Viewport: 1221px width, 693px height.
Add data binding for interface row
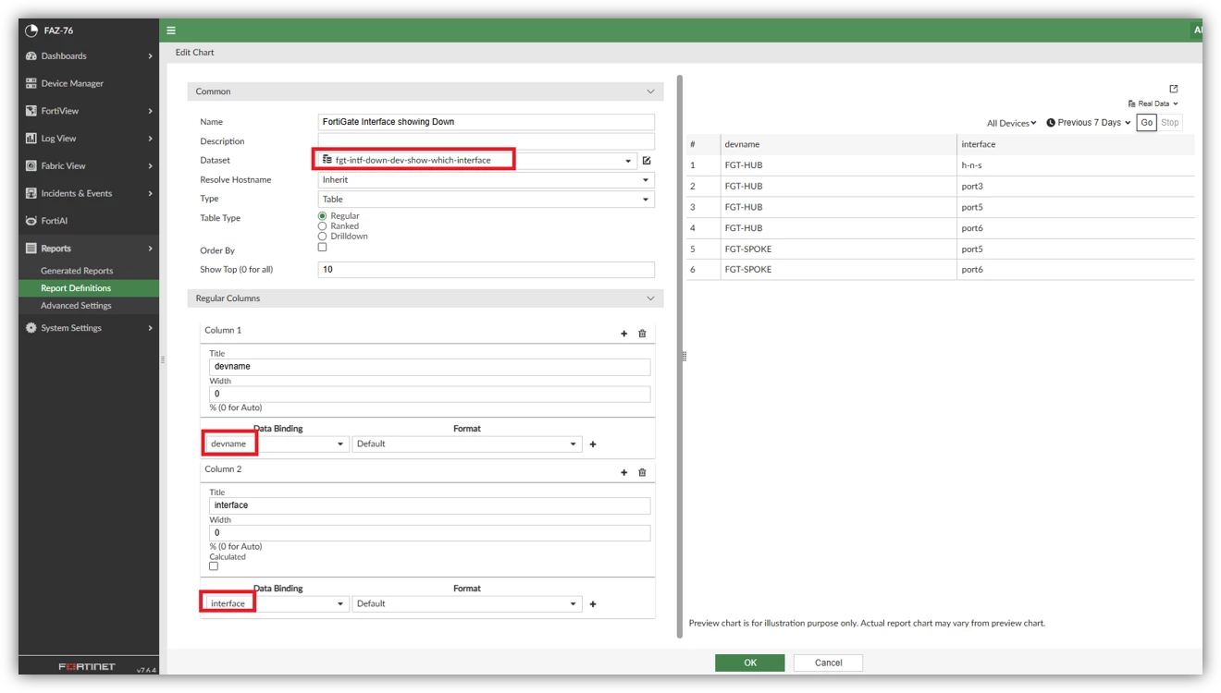tap(593, 604)
